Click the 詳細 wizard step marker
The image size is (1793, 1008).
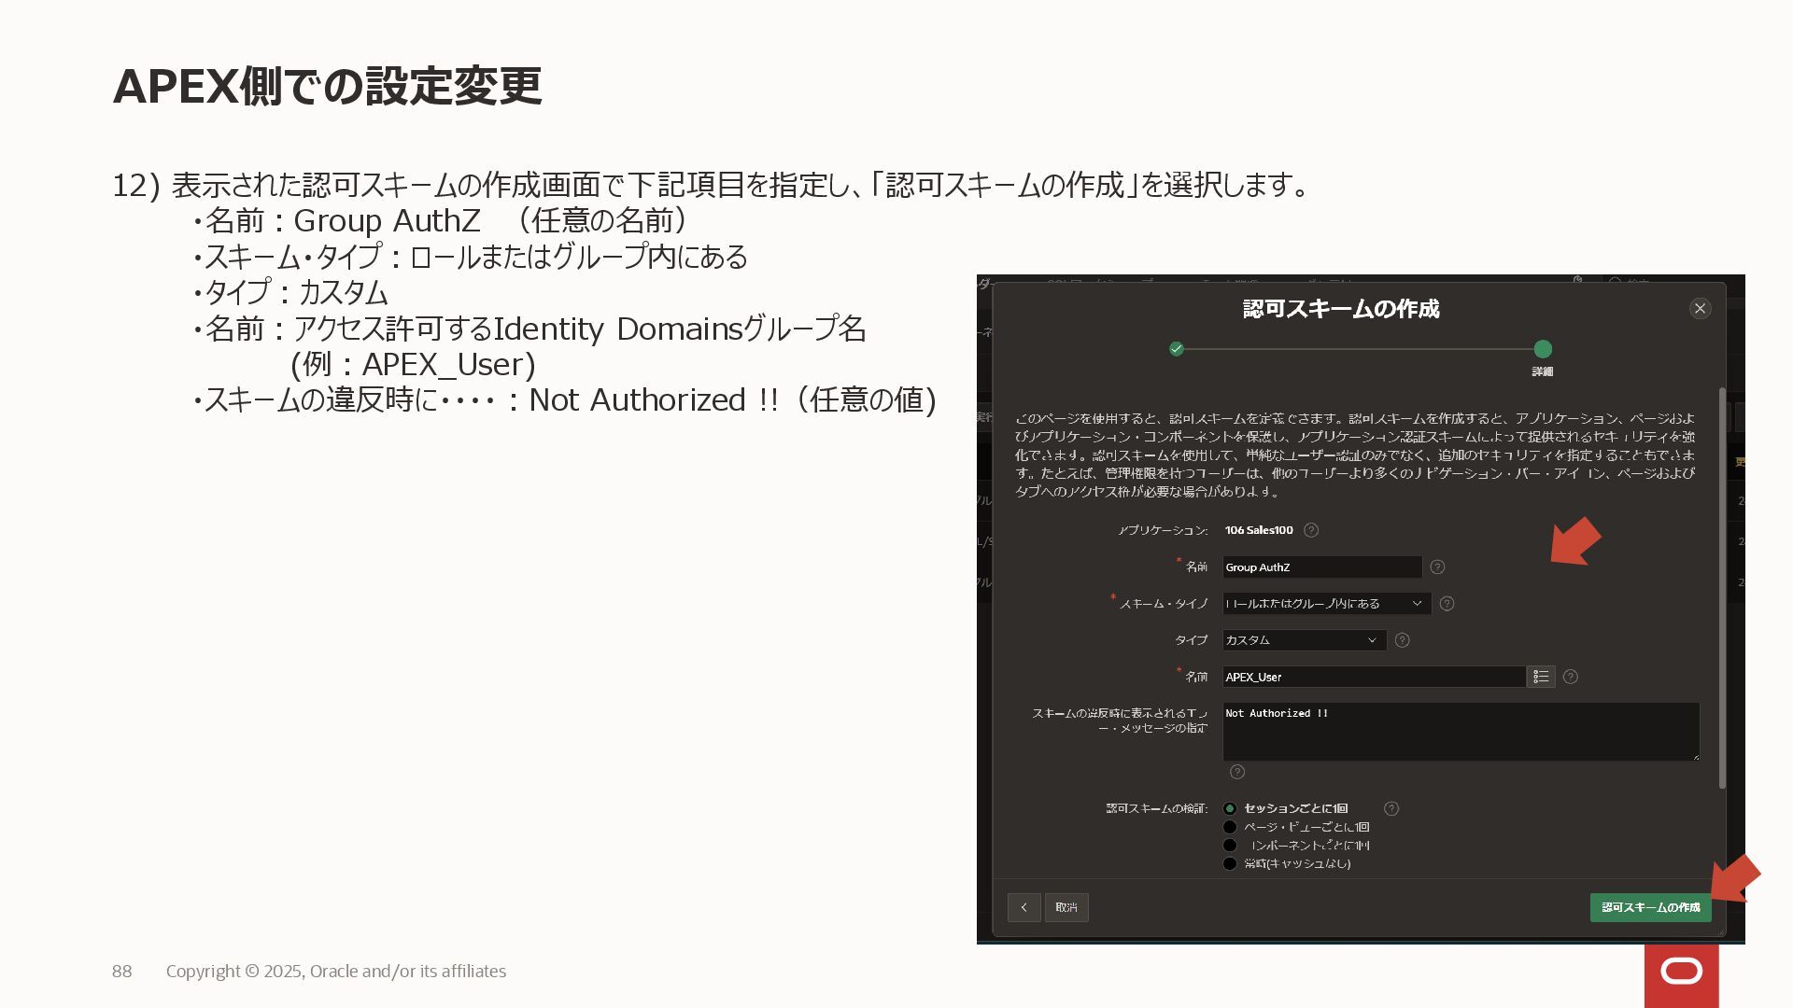[1543, 349]
